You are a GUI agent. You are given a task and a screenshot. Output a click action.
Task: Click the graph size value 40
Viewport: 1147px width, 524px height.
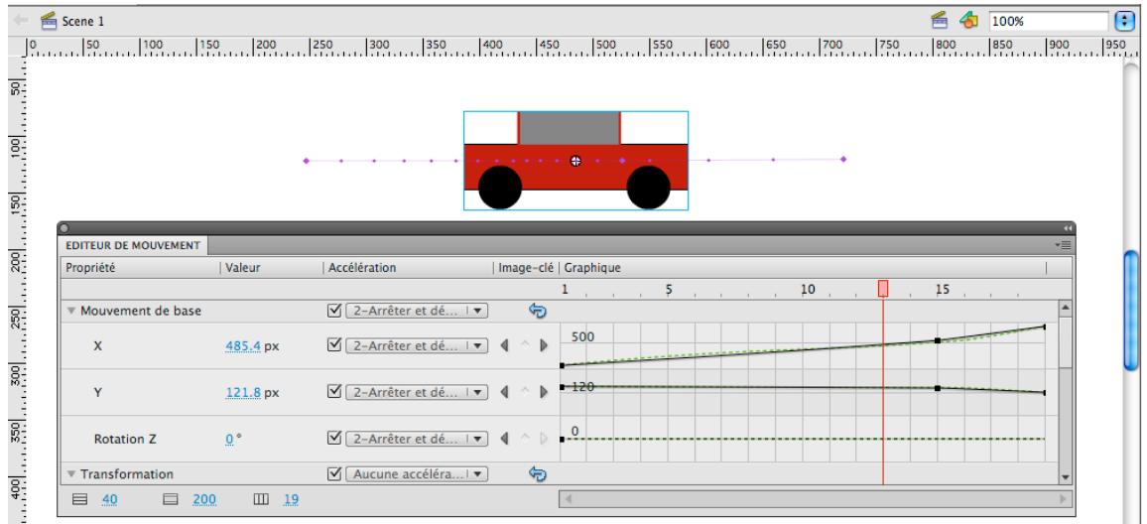tap(110, 500)
